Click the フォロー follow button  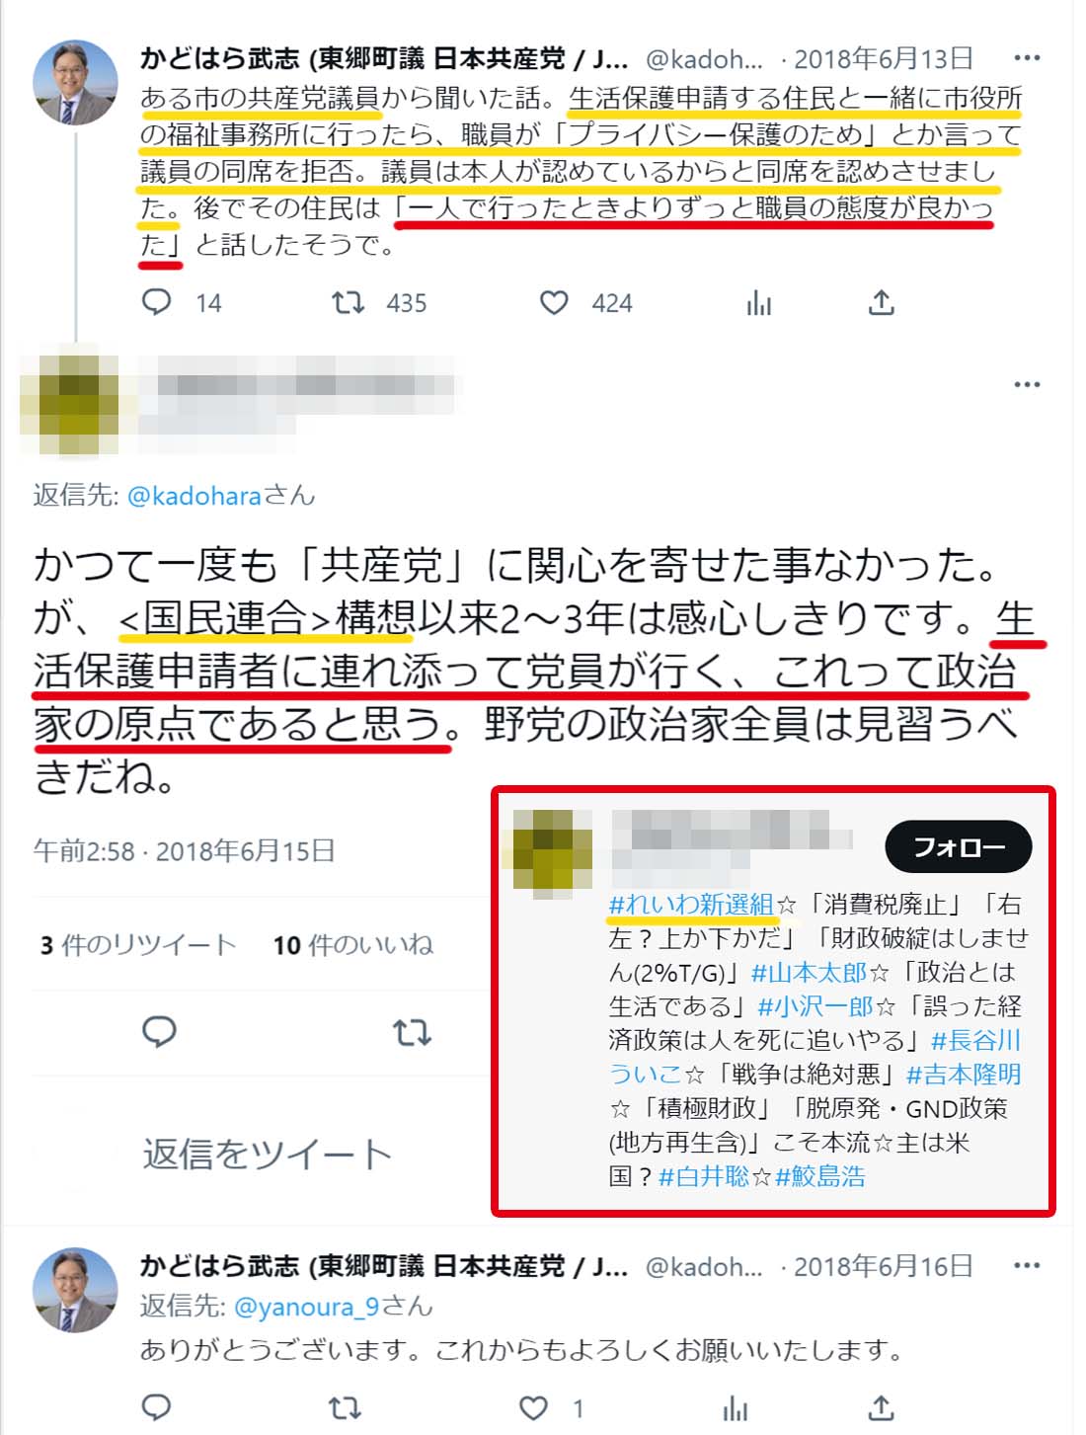pos(959,846)
